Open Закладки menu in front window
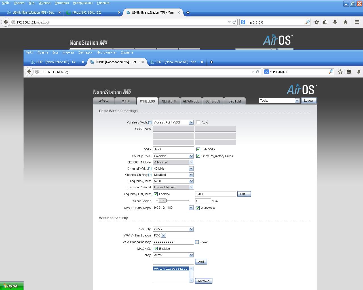 click(85, 52)
